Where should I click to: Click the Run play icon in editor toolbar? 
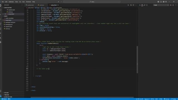click(128, 5)
